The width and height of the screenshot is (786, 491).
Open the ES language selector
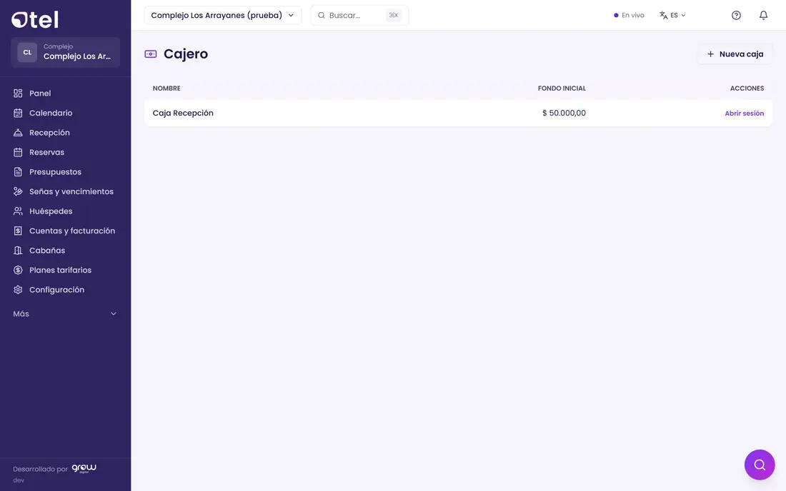point(672,15)
